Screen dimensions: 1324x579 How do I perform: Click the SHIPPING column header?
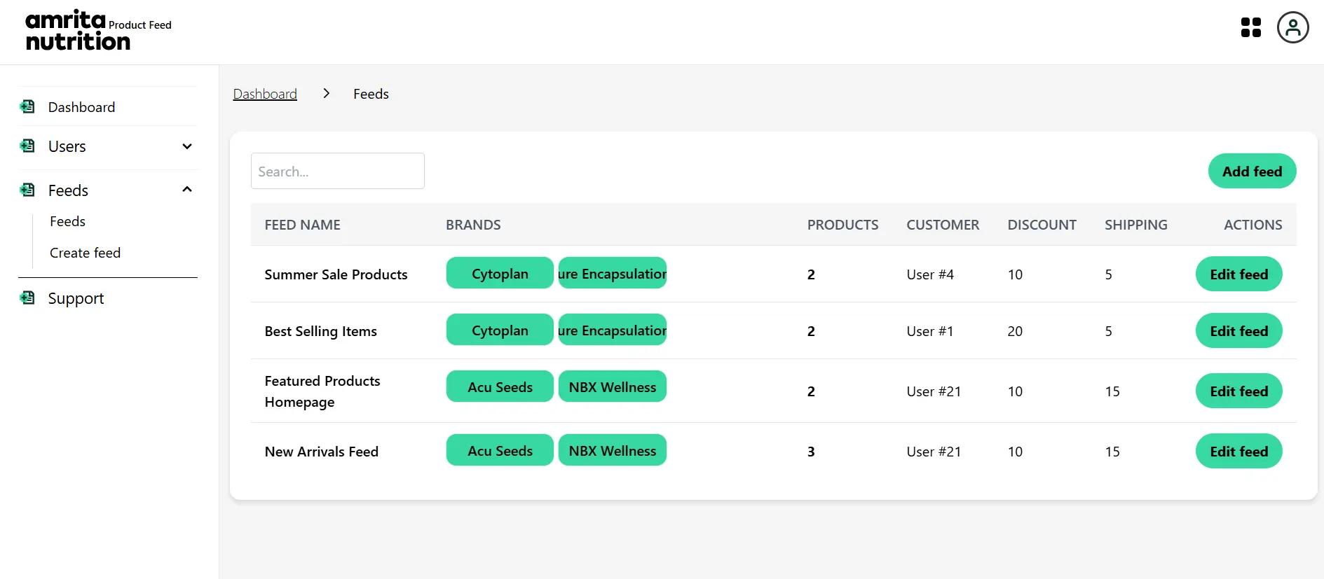point(1135,225)
